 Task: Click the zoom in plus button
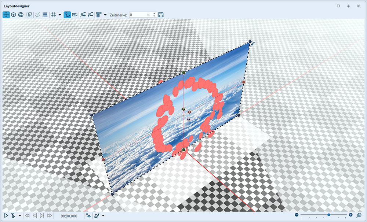[350, 215]
